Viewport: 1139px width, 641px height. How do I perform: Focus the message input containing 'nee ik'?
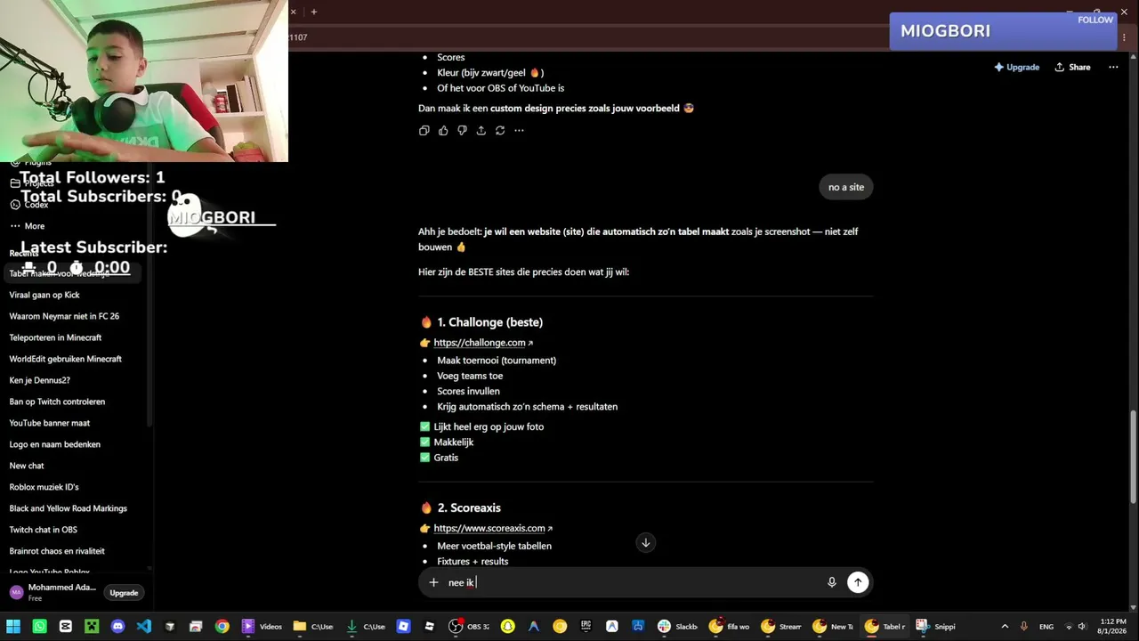click(632, 582)
